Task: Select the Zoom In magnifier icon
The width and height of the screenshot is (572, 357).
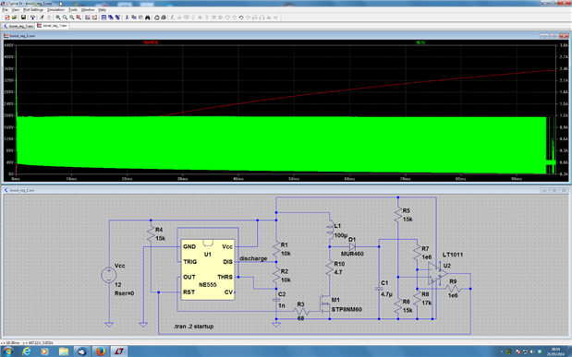Action: point(58,18)
